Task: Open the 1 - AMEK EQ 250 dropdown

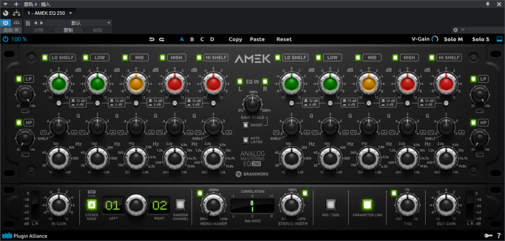Action: (x=50, y=13)
